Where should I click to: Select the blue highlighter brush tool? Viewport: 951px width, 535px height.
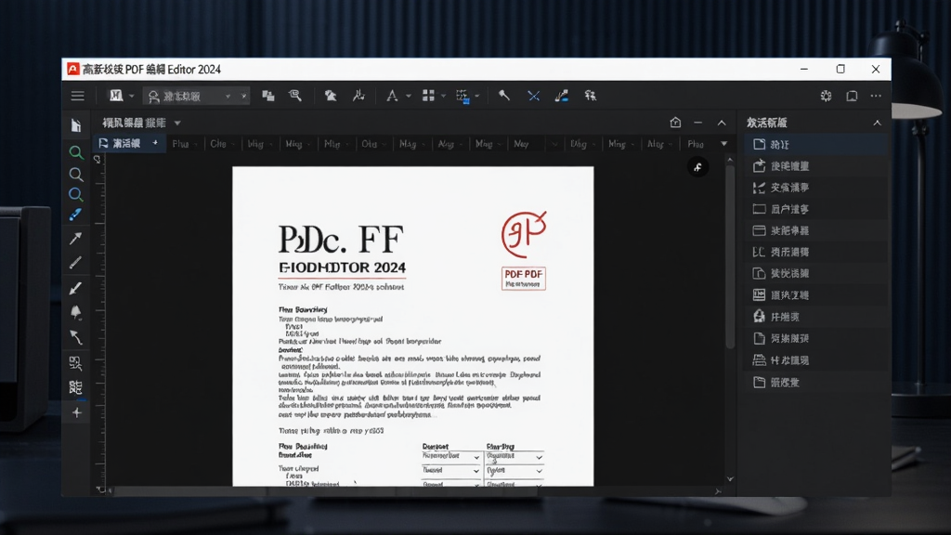click(75, 215)
